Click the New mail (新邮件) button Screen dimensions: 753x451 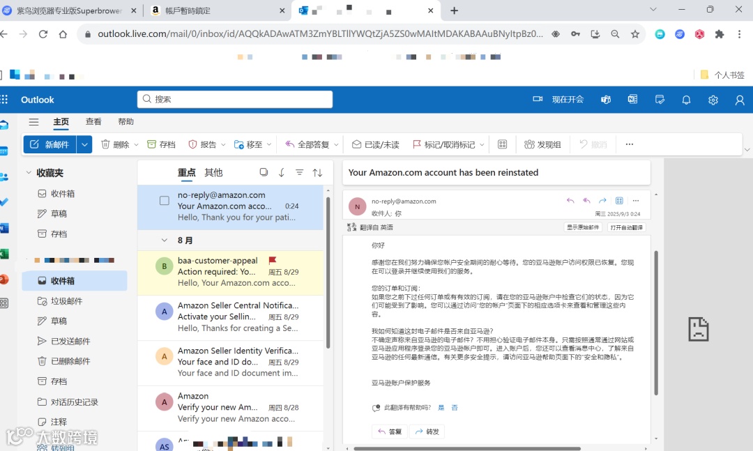(x=50, y=144)
